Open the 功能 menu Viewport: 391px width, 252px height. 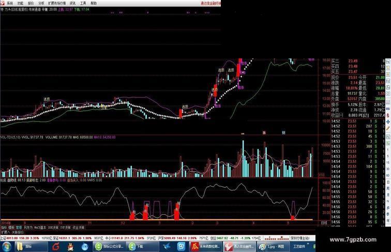[21, 3]
